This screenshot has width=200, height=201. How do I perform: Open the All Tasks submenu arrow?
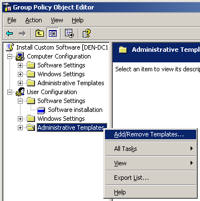point(192,149)
